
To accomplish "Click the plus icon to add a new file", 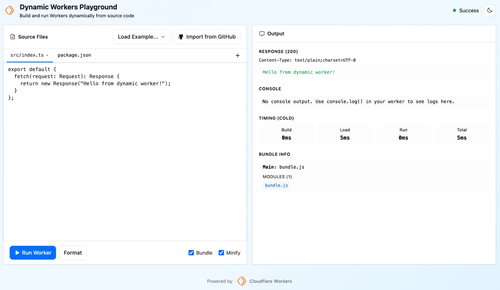I will tap(237, 55).
